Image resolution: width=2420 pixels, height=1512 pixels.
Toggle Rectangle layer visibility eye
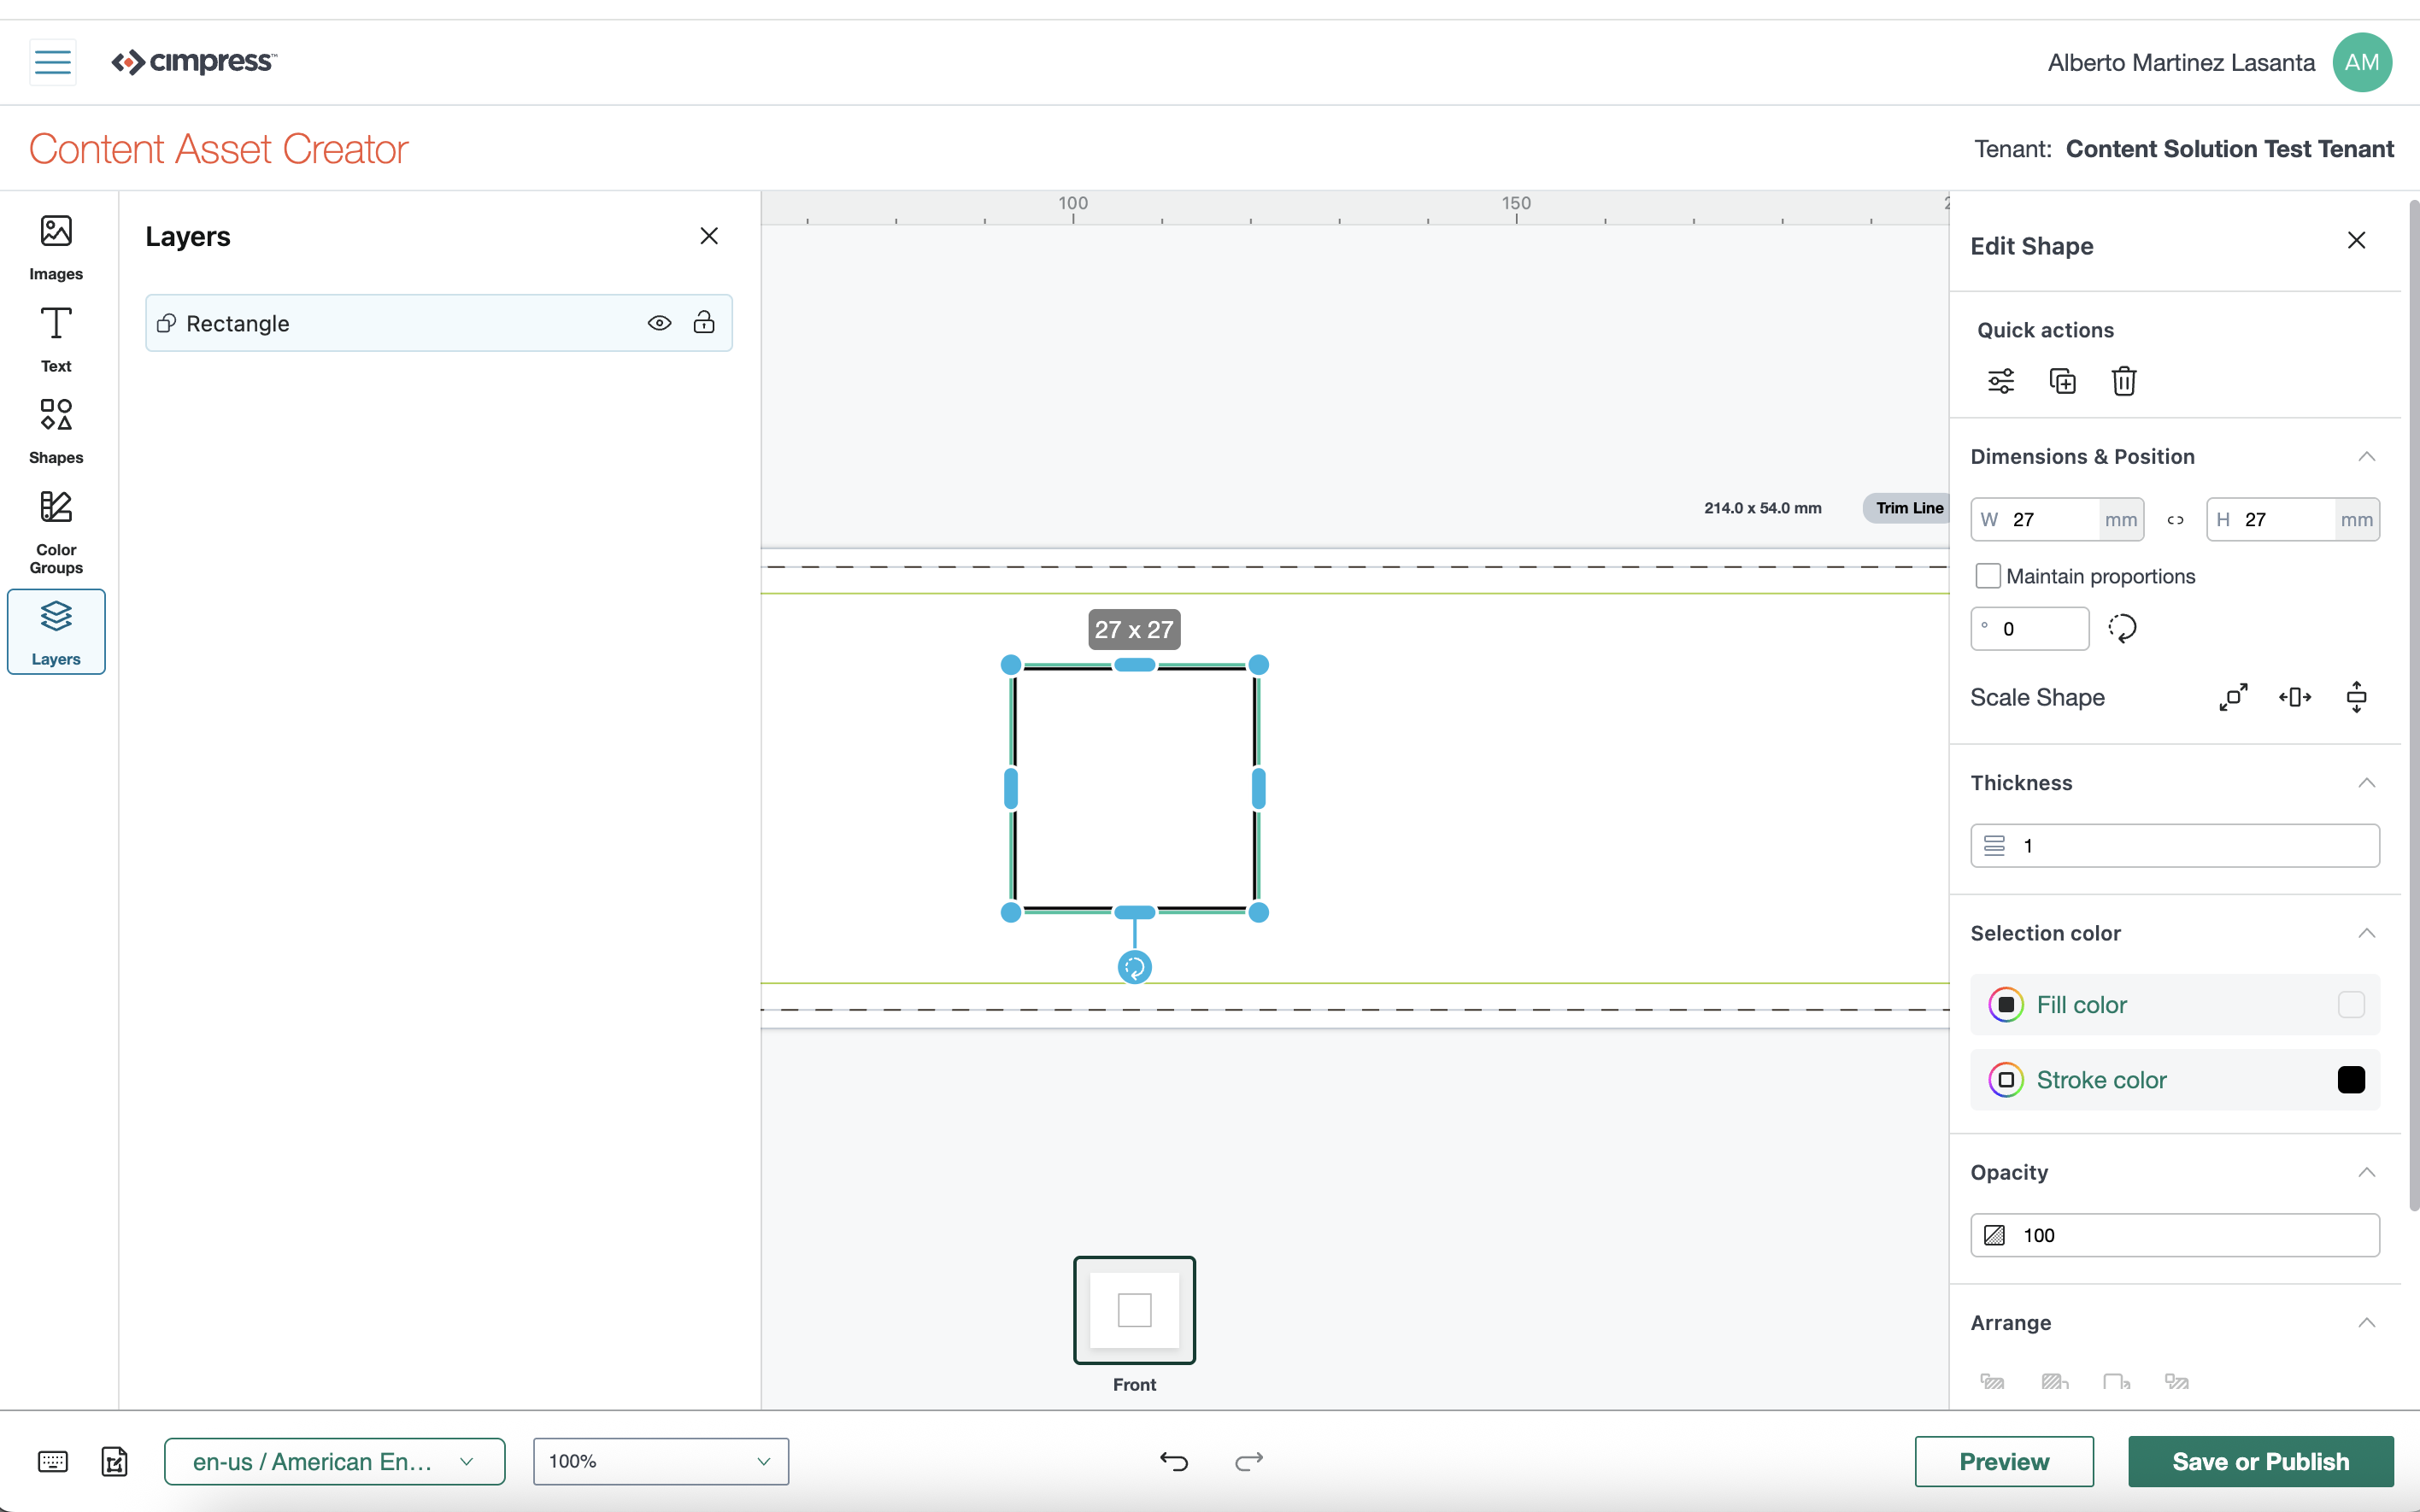[659, 323]
